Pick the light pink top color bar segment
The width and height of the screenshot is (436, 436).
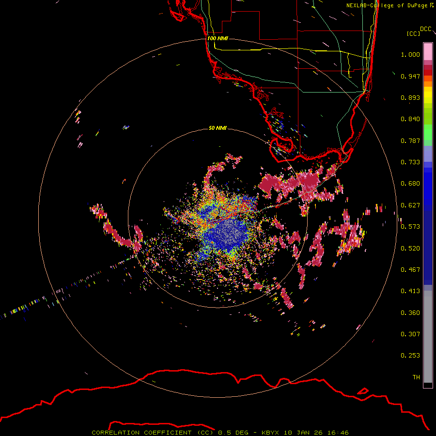click(x=428, y=51)
